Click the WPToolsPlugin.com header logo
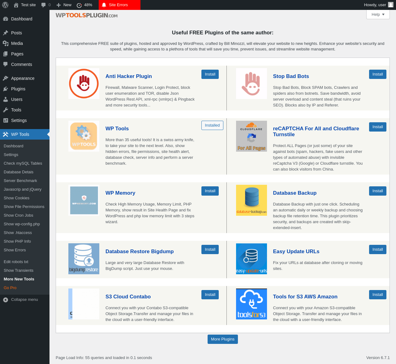This screenshot has width=396, height=364. click(x=87, y=15)
